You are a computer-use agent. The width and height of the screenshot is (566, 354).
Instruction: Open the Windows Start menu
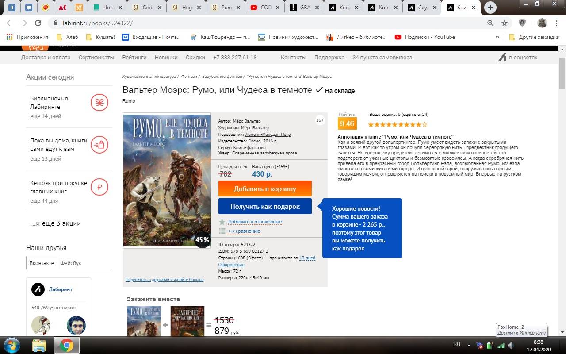click(12, 345)
